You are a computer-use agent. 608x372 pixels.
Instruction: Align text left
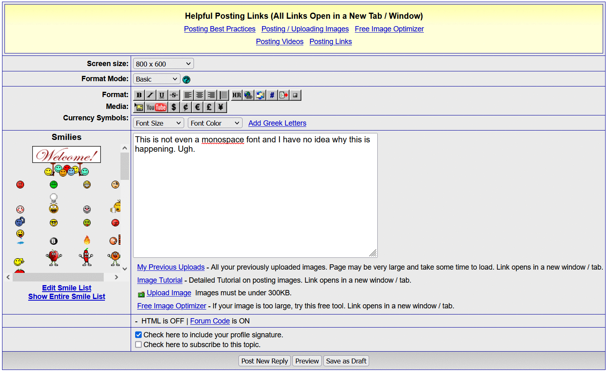point(188,95)
